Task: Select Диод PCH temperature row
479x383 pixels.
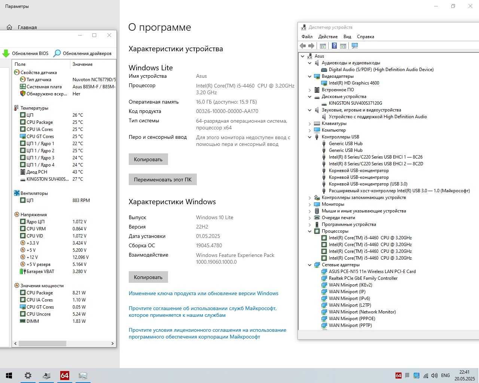Action: tap(64, 172)
